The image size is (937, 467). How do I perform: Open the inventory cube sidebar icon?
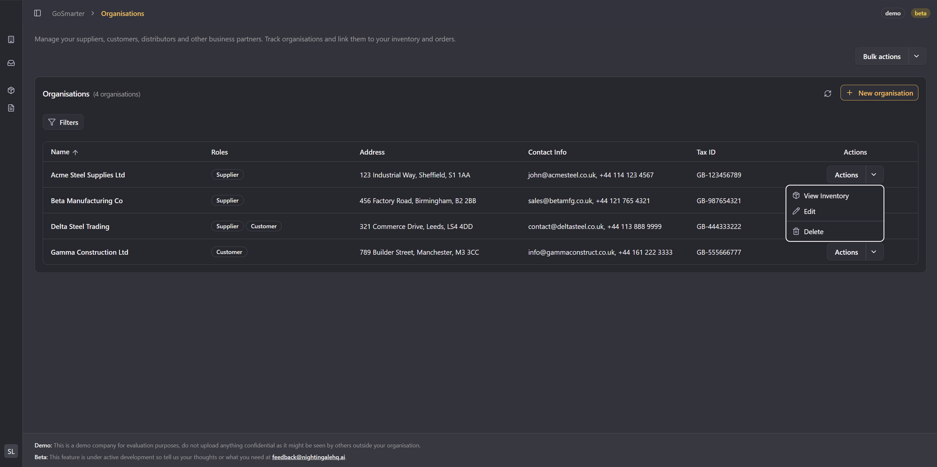(11, 90)
